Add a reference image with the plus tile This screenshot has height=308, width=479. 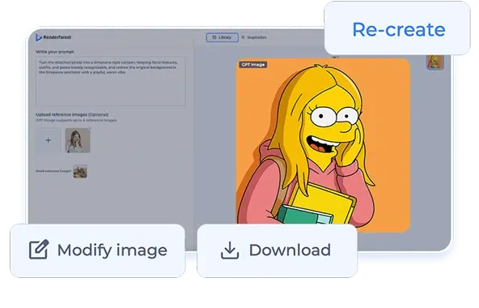click(48, 140)
